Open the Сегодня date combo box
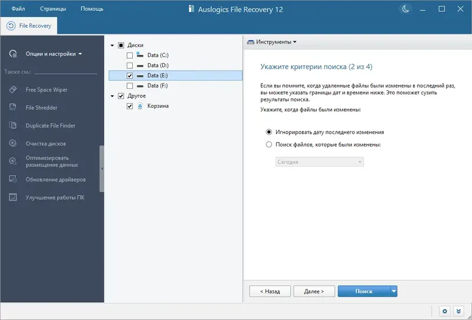The width and height of the screenshot is (472, 320). coord(319,162)
